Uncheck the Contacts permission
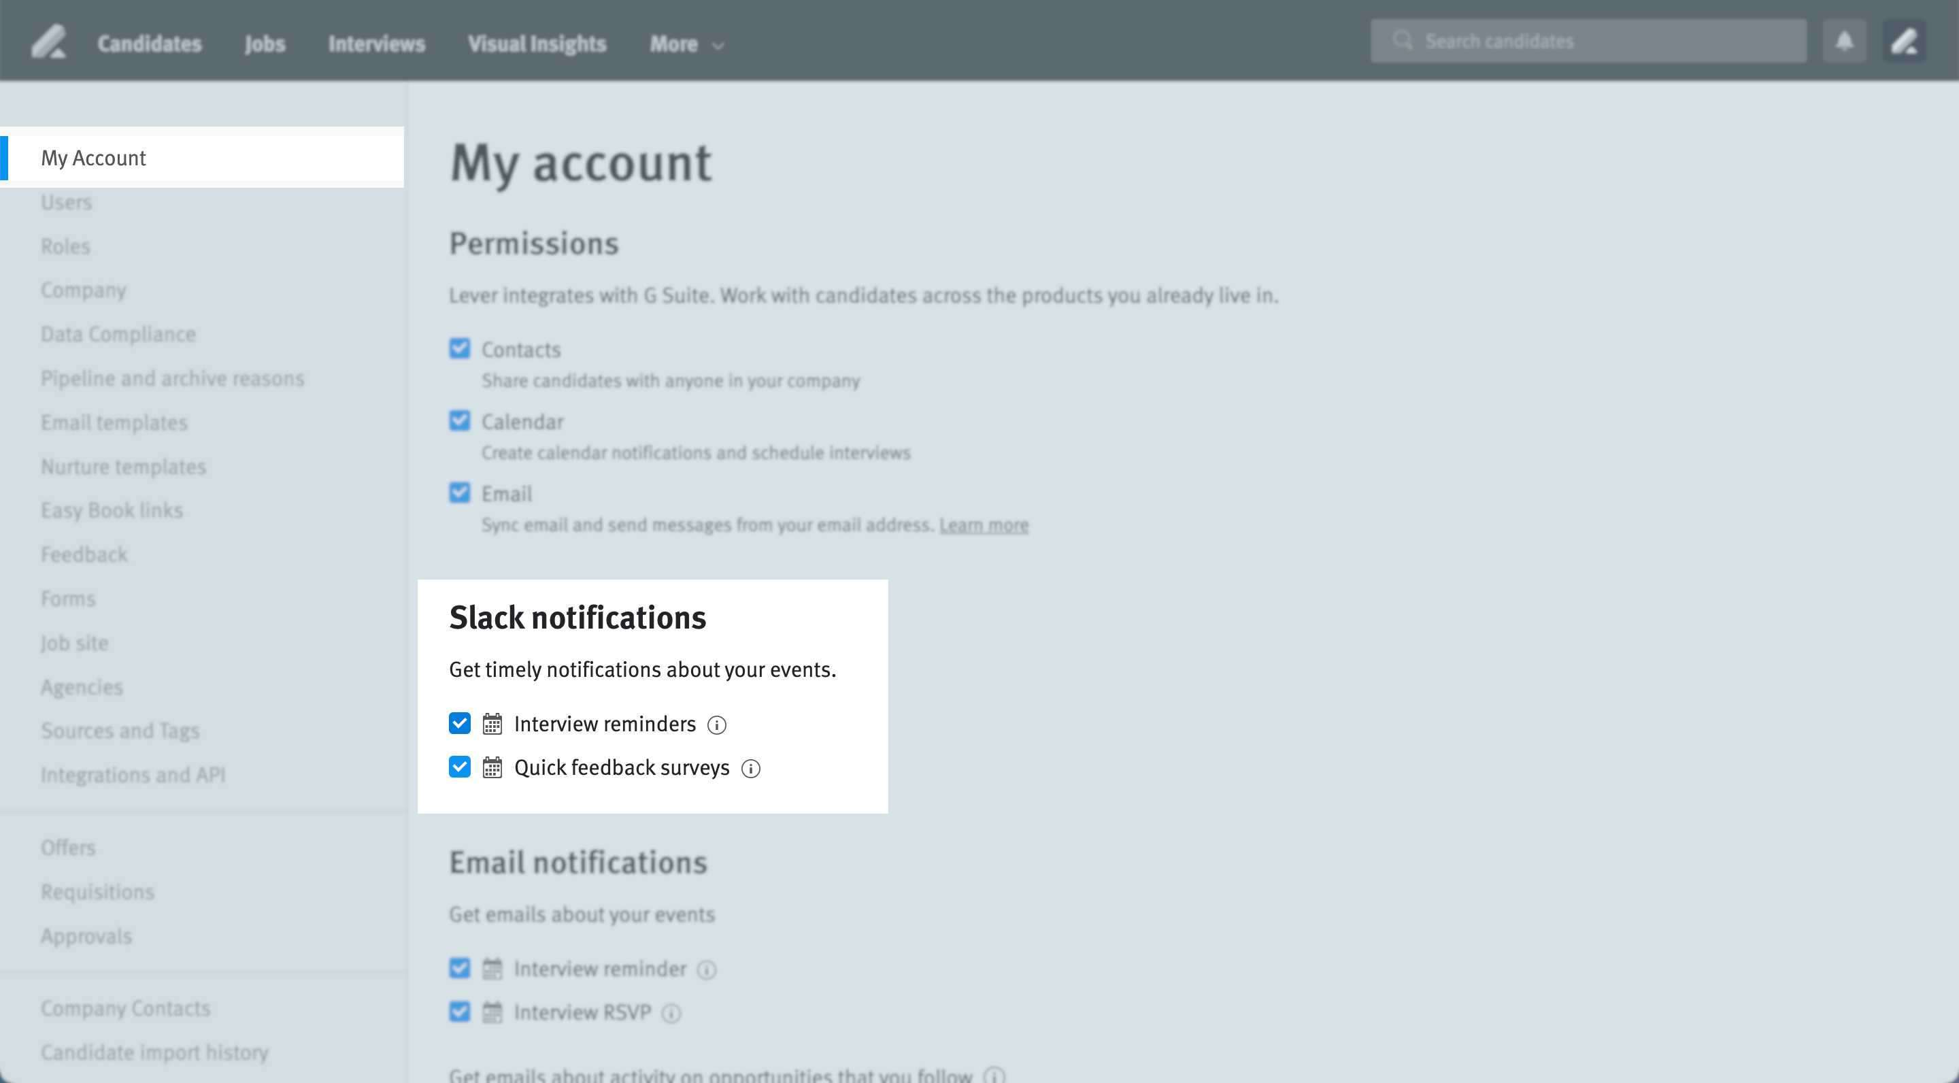Screen dimensions: 1959x1083 pos(459,348)
